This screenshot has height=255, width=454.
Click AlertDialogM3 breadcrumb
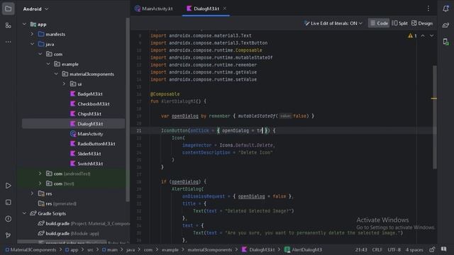tap(303, 250)
